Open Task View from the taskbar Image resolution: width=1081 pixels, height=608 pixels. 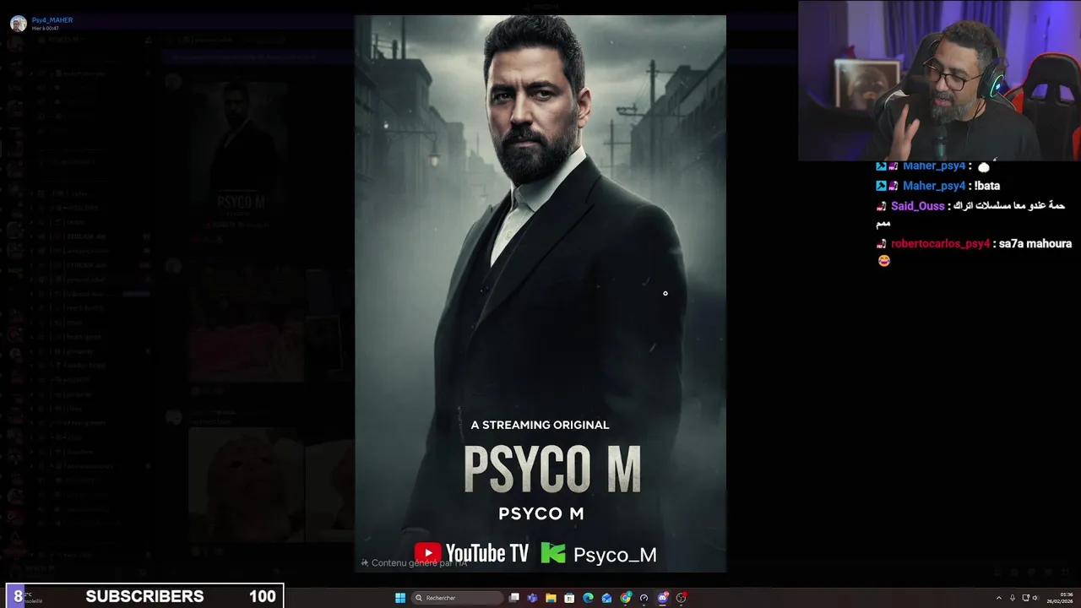point(514,598)
